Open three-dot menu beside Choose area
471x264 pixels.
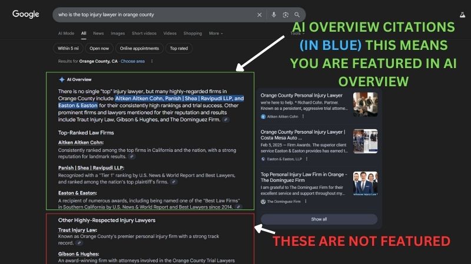pyautogui.click(x=152, y=61)
